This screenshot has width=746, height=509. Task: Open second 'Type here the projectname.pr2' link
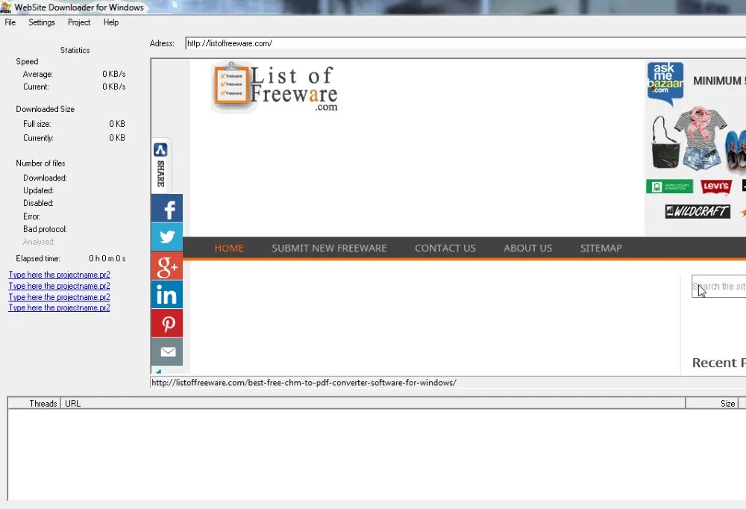60,286
